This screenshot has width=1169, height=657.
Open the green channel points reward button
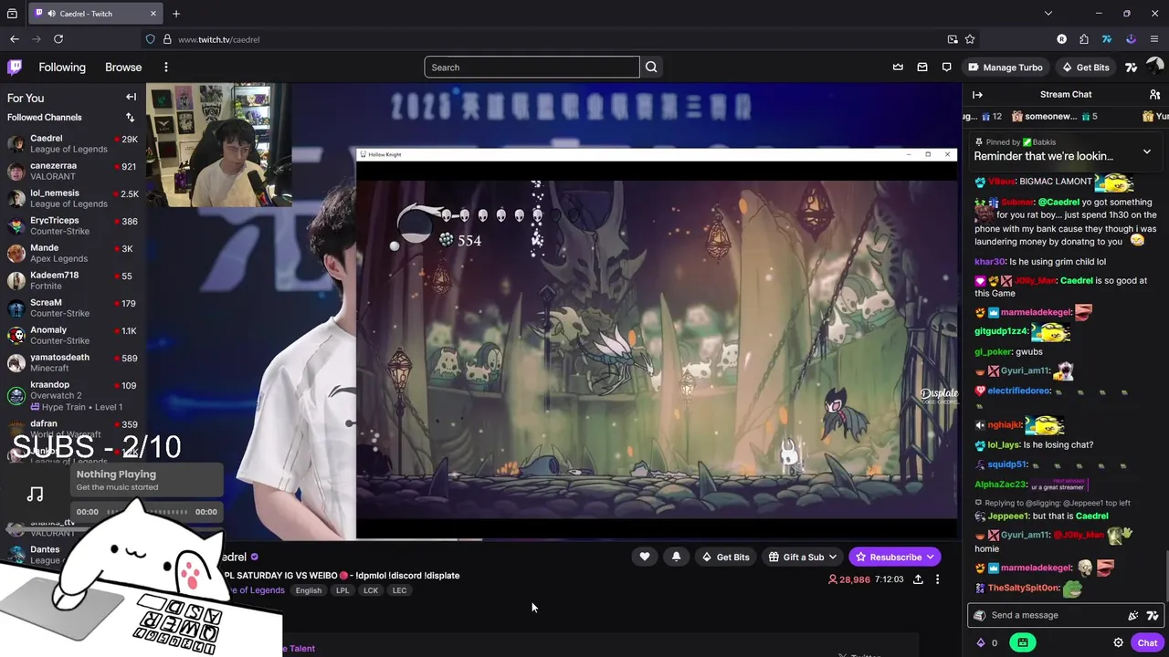[x=1022, y=642]
